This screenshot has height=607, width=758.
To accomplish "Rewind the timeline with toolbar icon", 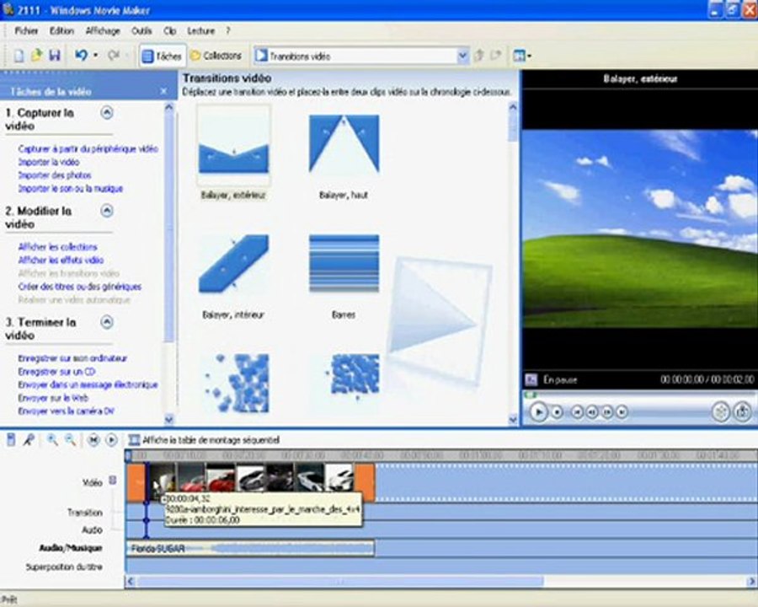I will 93,440.
